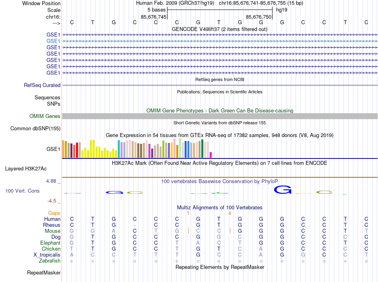This screenshot has height=282, width=378.
Task: Click GSE1 label beside the GTEx bar chart
Action: point(53,149)
